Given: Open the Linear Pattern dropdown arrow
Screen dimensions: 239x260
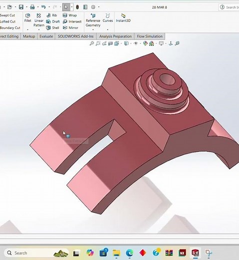Looking at the screenshot, I should click(x=39, y=29).
